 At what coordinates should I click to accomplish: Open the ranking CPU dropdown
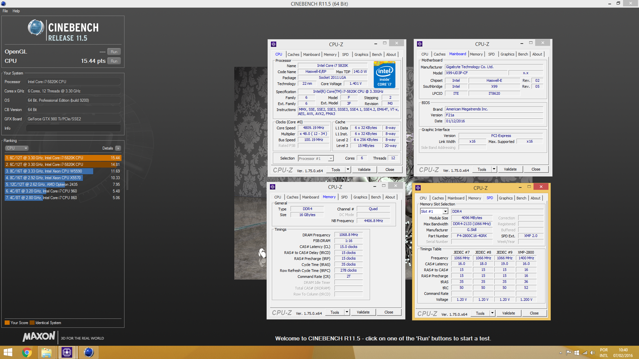coord(17,148)
